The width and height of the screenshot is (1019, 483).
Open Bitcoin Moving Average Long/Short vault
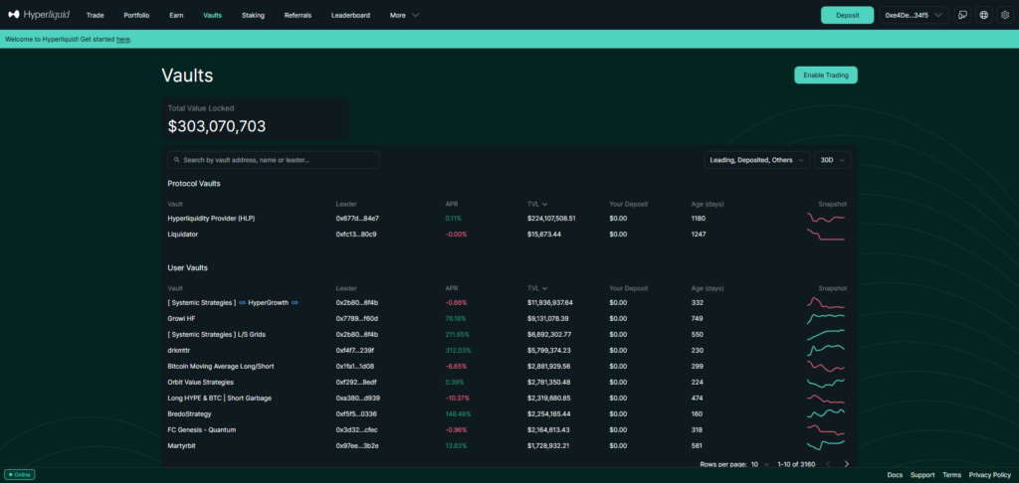pyautogui.click(x=221, y=366)
